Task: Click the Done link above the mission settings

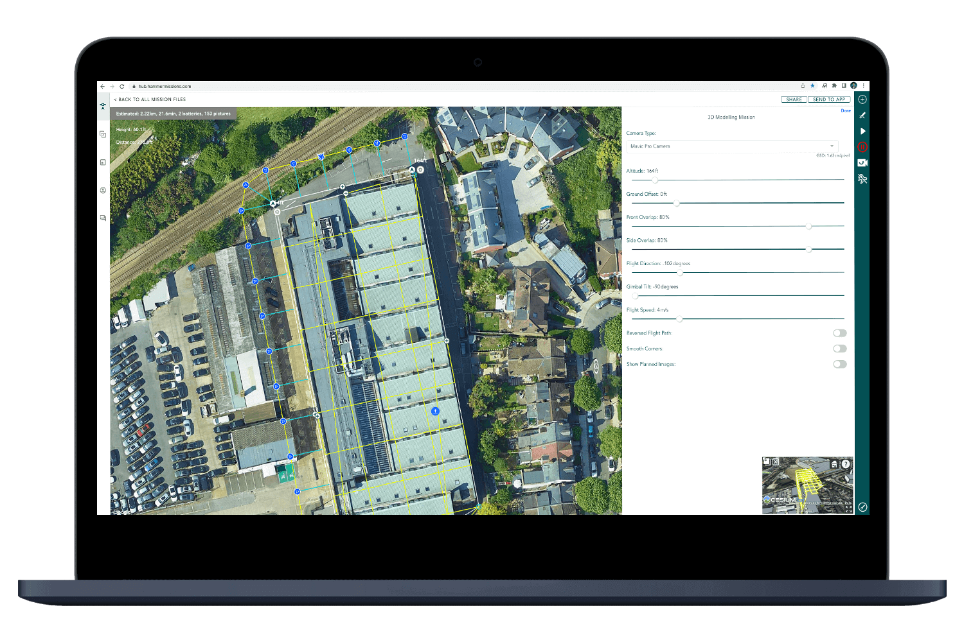Action: [x=846, y=110]
